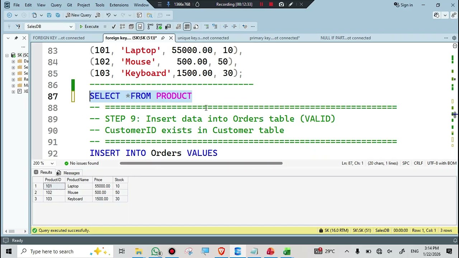The image size is (459, 258).
Task: Click the Execute query button
Action: tap(89, 27)
